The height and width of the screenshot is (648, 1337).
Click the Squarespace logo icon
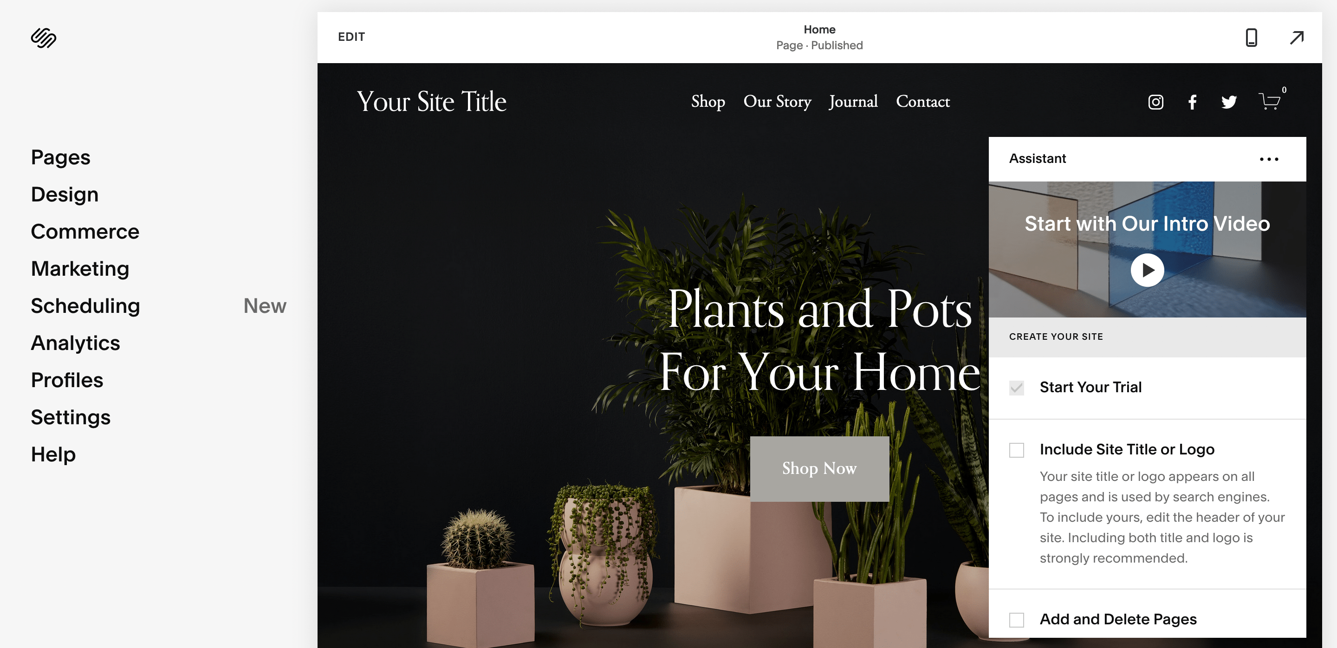tap(43, 38)
